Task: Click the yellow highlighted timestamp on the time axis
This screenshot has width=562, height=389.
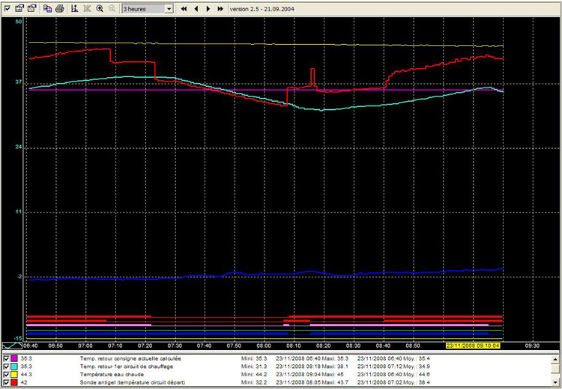Action: click(472, 346)
